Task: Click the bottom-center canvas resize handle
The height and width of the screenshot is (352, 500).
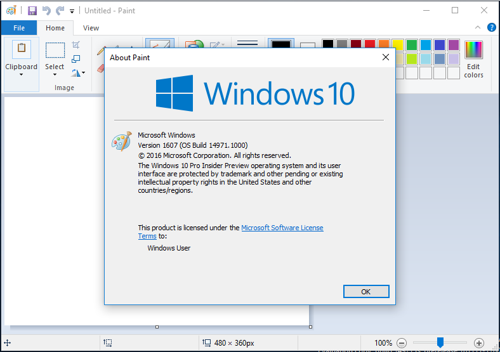Action: click(157, 327)
